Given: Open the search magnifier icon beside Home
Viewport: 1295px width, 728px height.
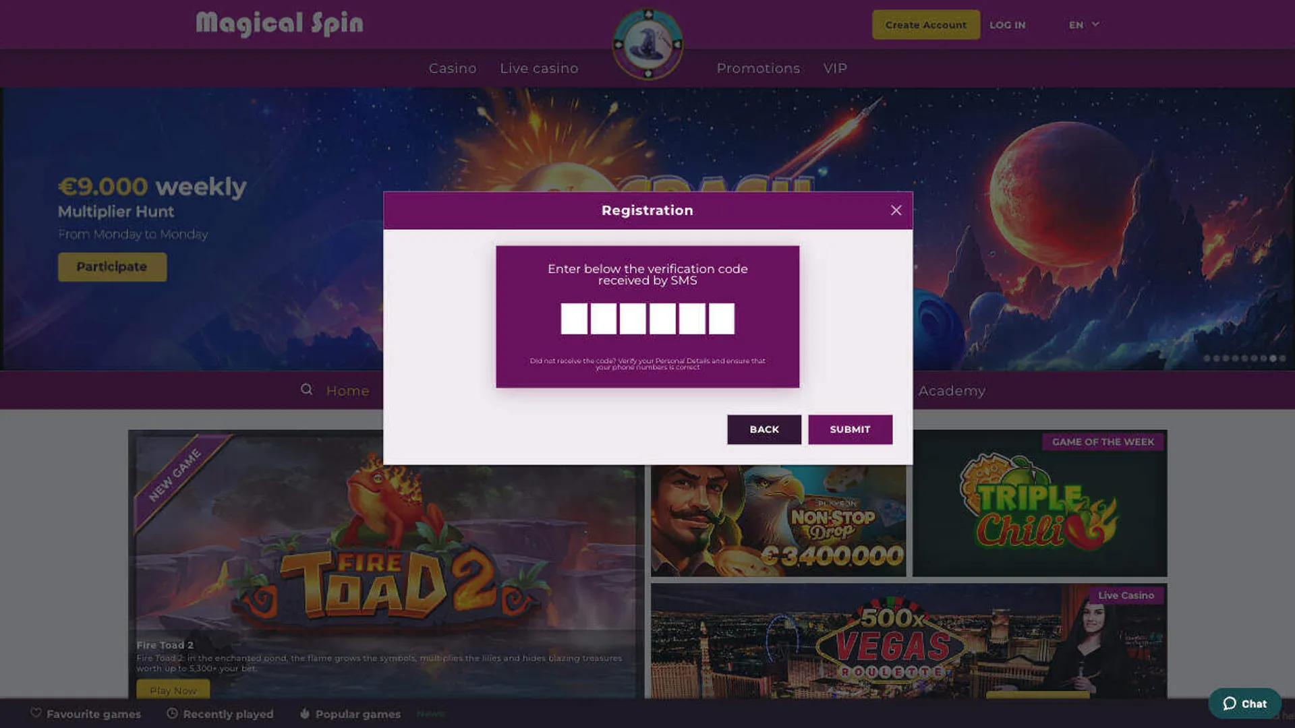Looking at the screenshot, I should (306, 390).
